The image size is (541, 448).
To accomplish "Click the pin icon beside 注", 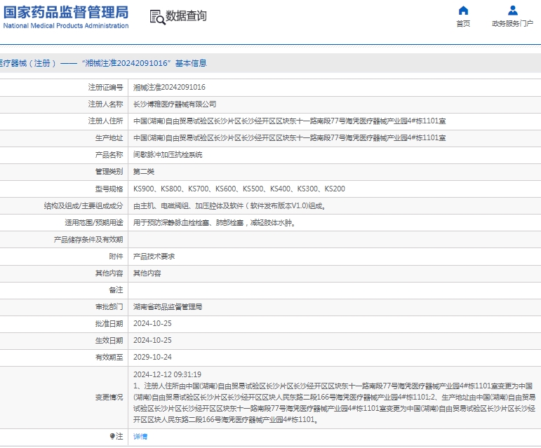I will coord(112,436).
